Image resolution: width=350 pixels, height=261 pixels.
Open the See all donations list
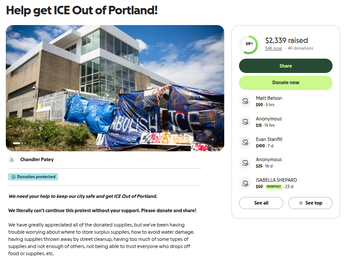click(261, 203)
